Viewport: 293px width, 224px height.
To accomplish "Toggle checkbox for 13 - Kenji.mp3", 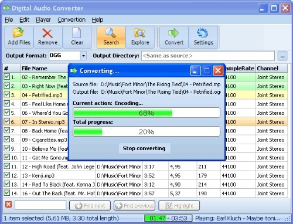I will point(7,175).
